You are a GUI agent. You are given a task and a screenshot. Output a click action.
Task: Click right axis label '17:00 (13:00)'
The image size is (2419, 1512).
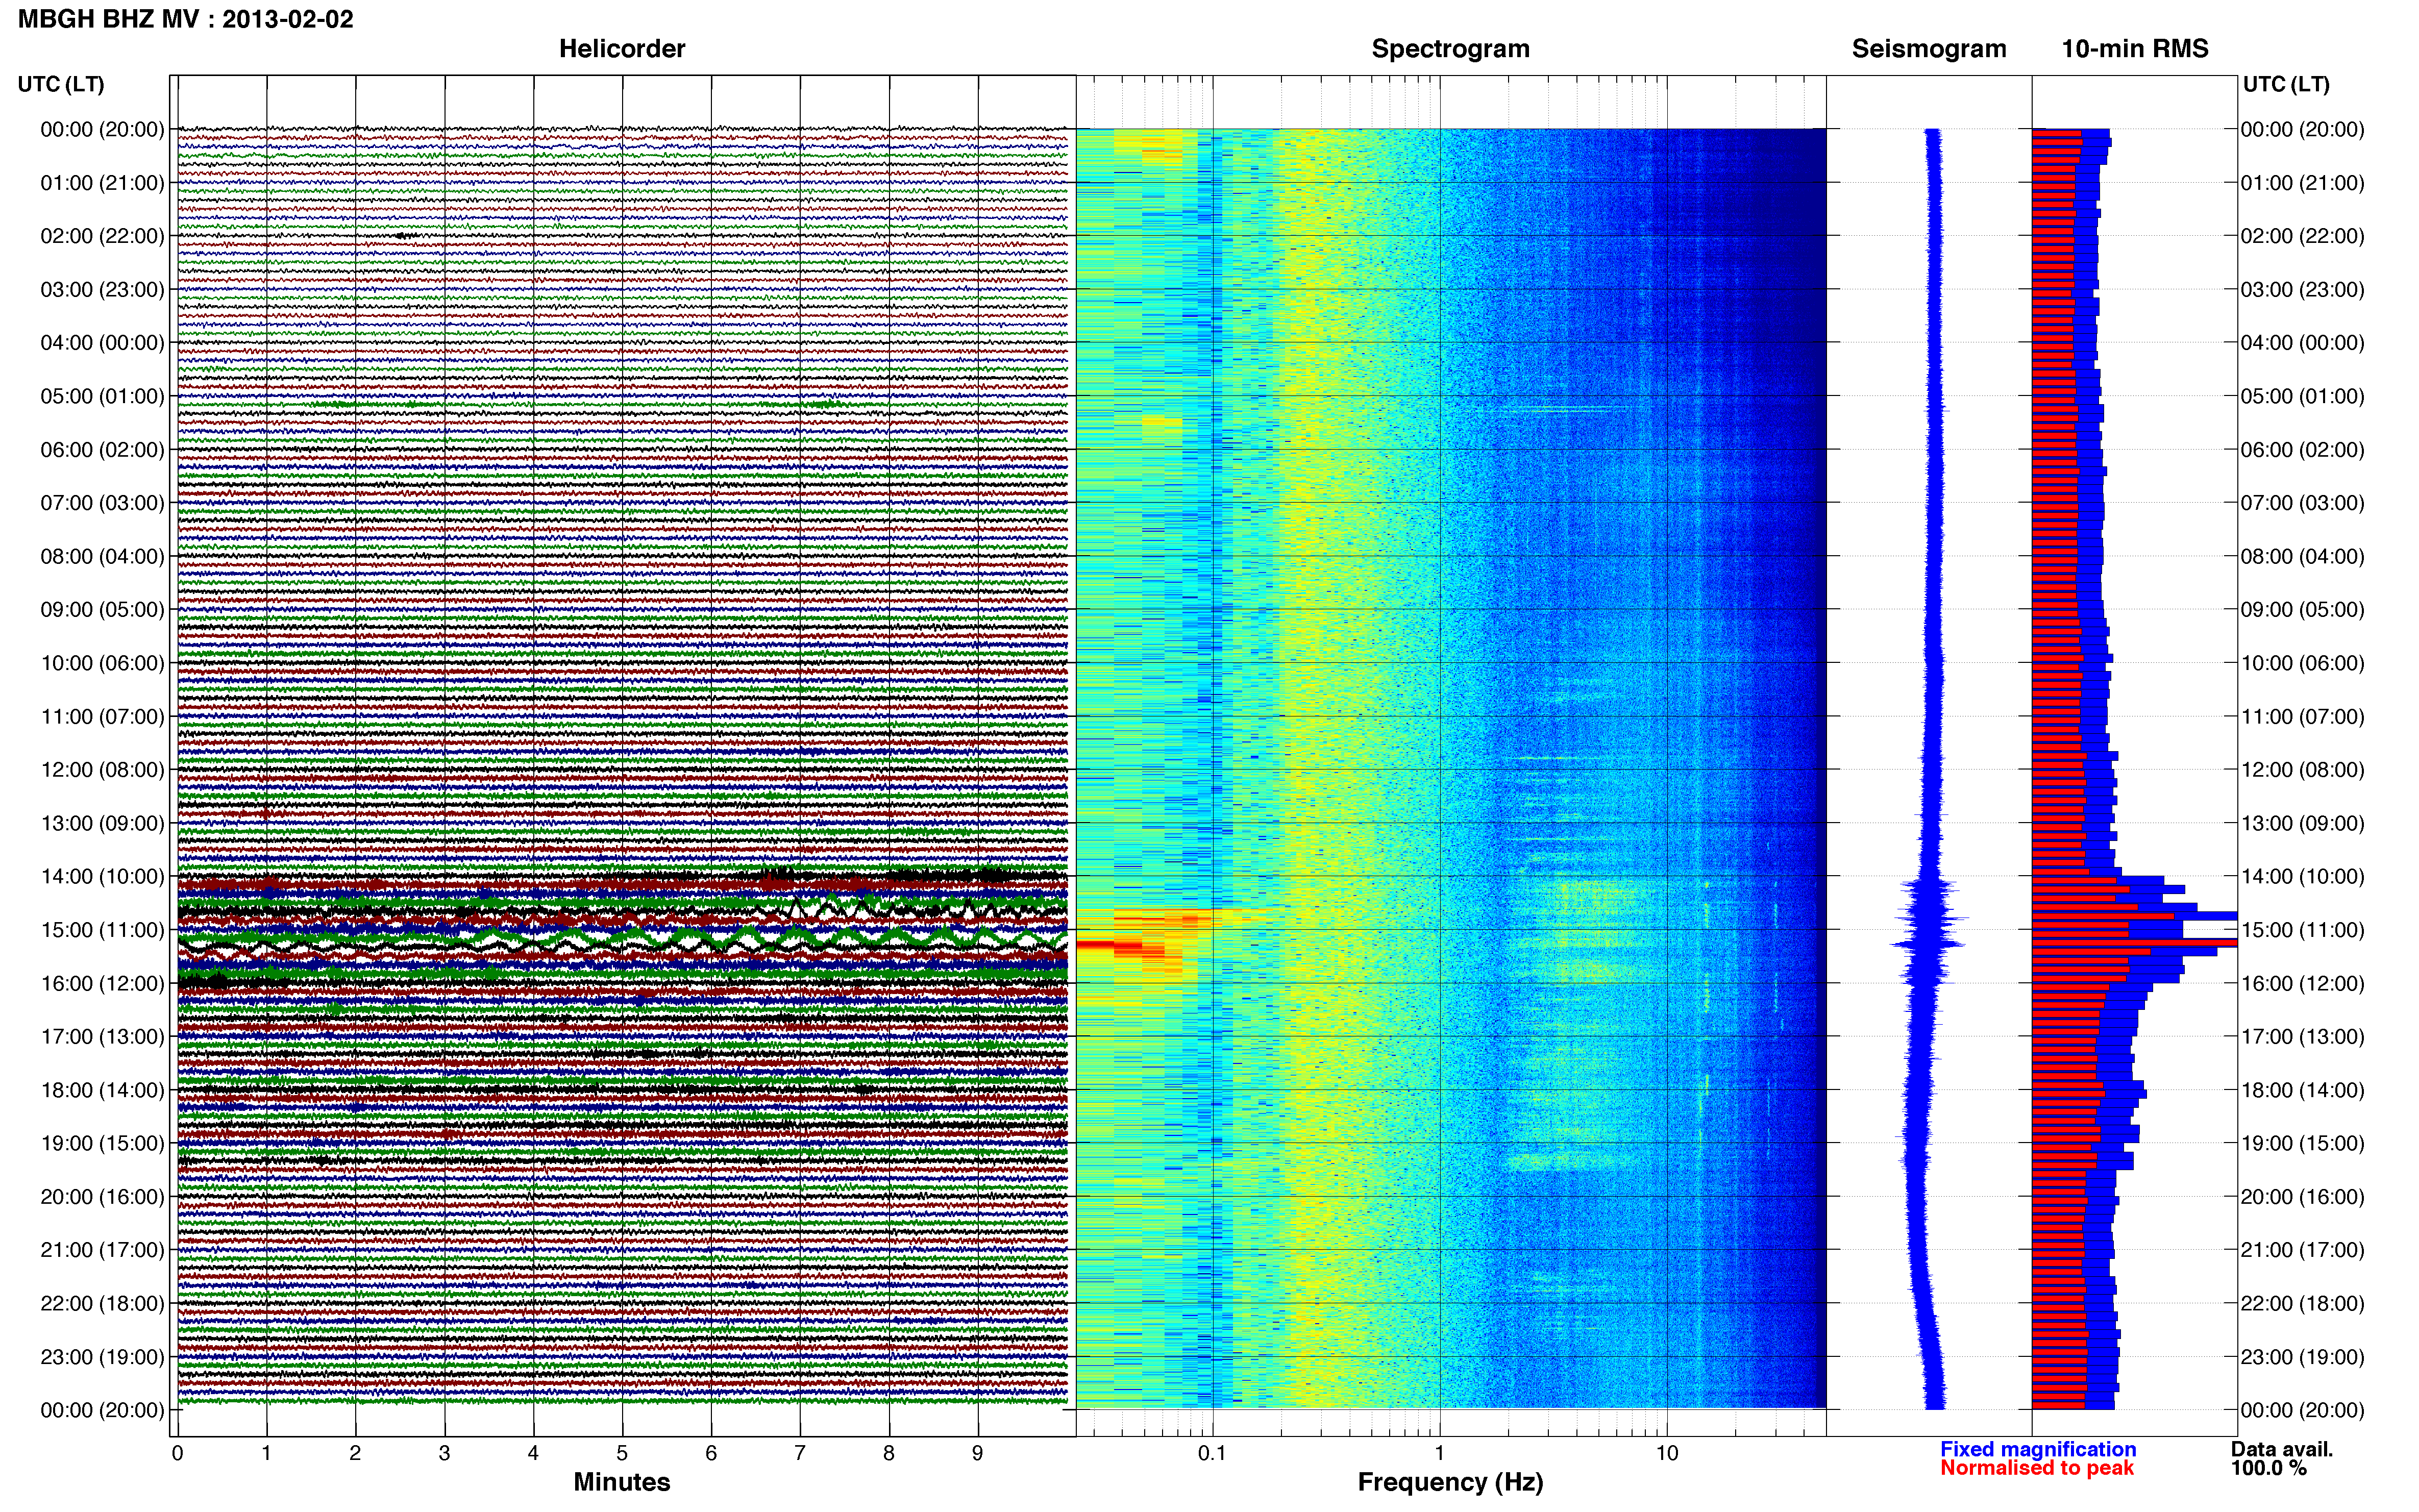(x=2302, y=1037)
